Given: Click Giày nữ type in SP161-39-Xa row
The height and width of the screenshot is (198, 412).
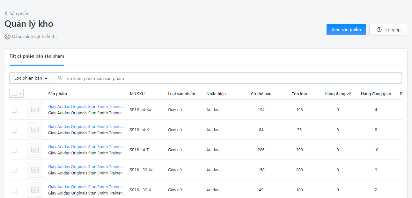Looking at the screenshot, I should pyautogui.click(x=175, y=170).
